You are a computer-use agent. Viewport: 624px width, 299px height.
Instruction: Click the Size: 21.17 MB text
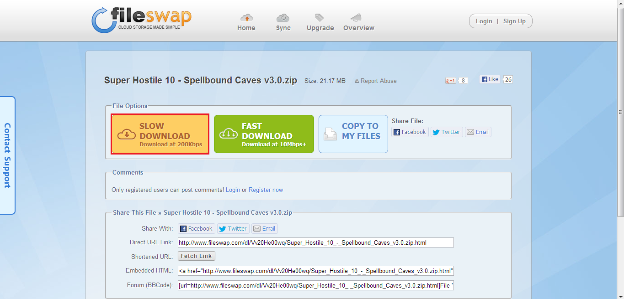[325, 81]
